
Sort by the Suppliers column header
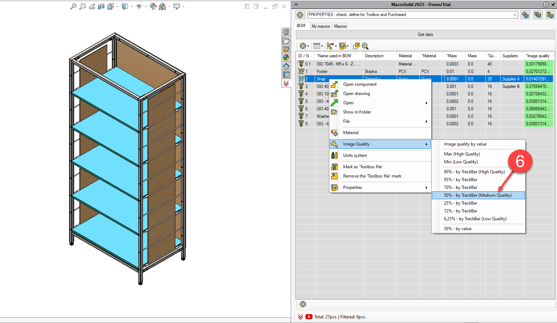[x=512, y=56]
